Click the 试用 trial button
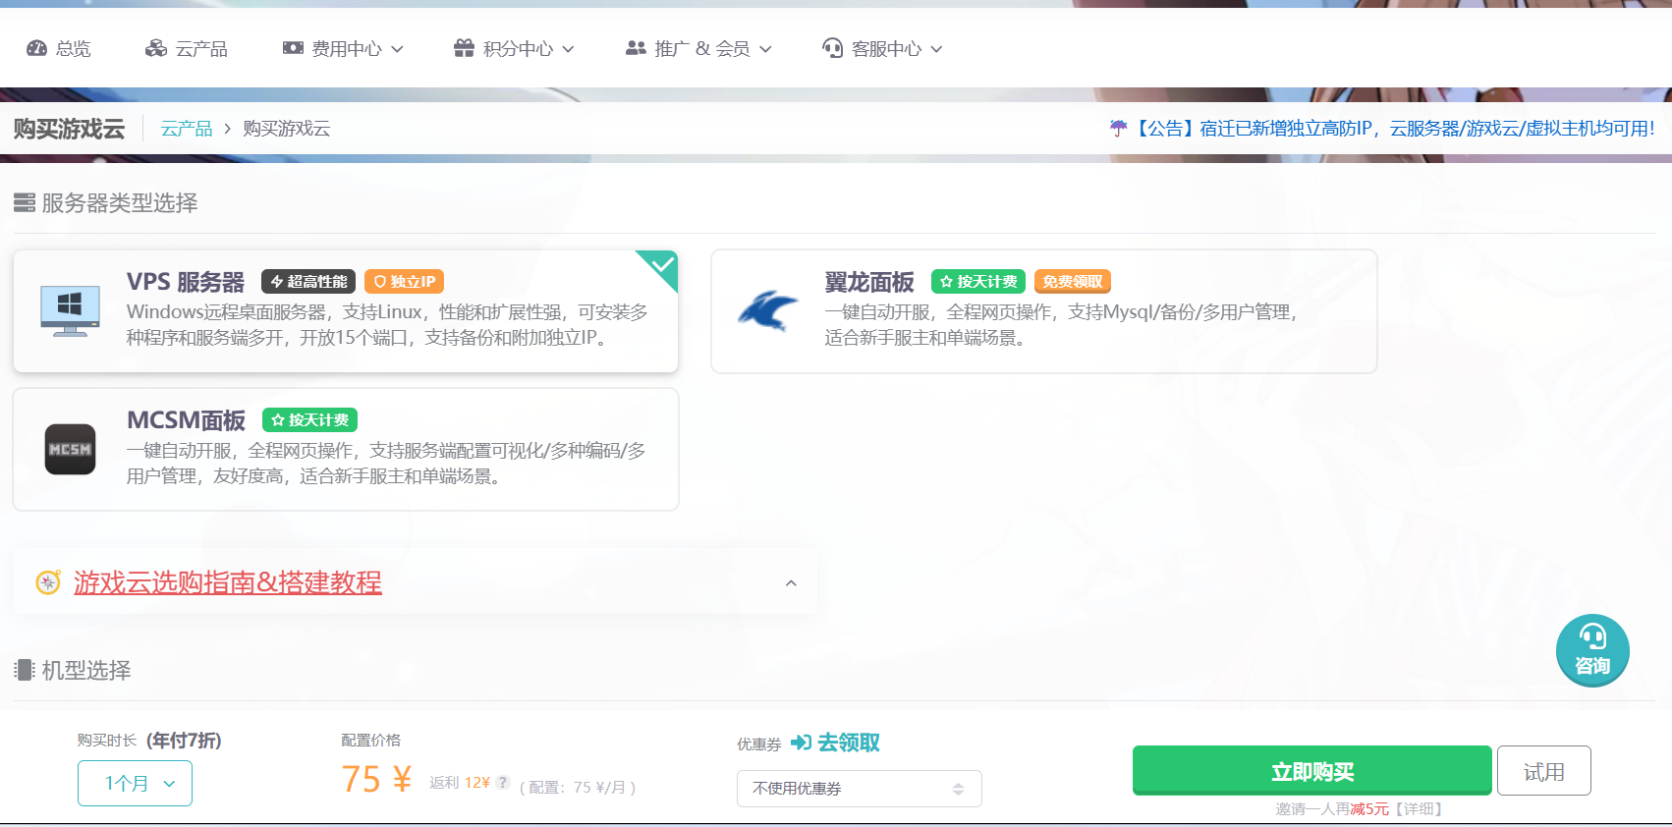The image size is (1672, 827). 1542,772
